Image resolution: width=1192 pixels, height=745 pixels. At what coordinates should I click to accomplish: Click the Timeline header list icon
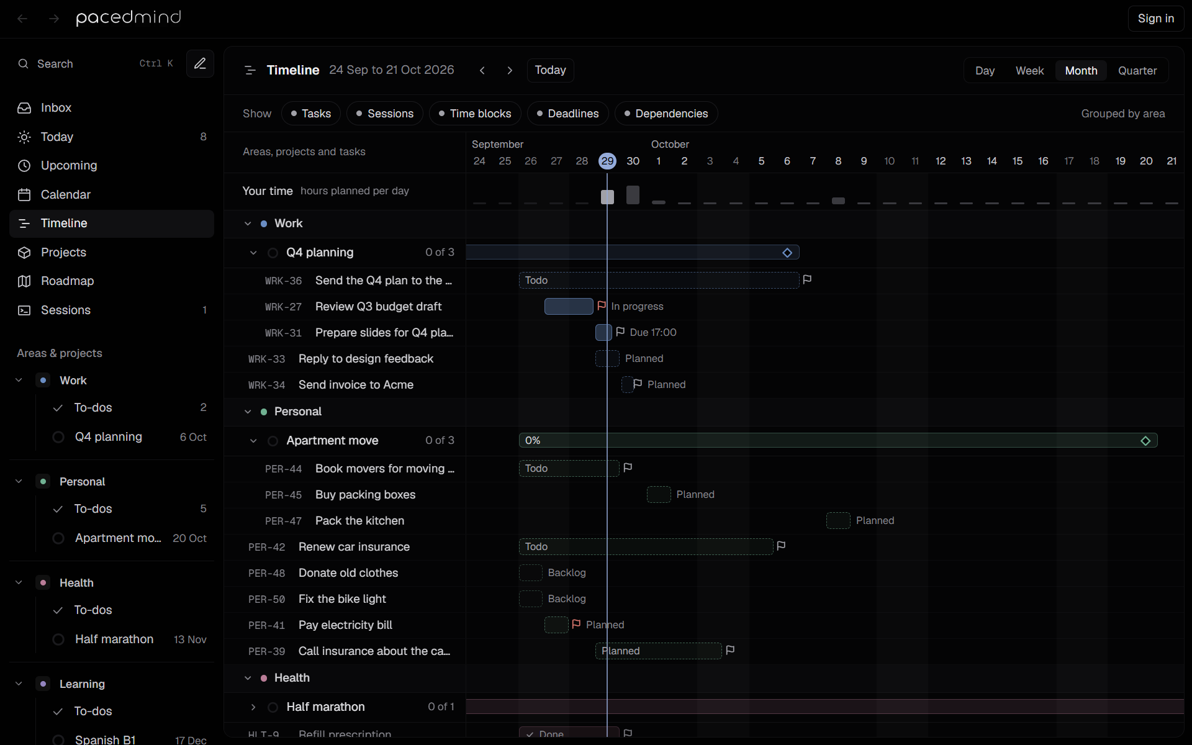(250, 70)
